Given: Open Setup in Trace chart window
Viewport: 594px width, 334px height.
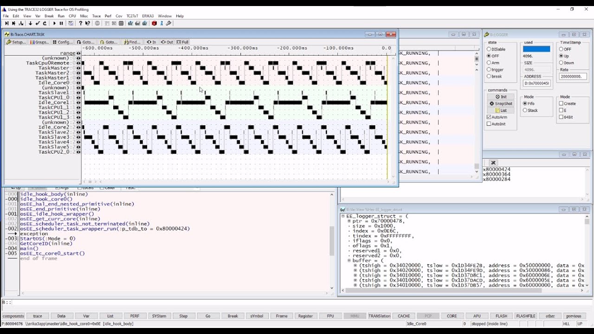Looking at the screenshot, I should [16, 42].
